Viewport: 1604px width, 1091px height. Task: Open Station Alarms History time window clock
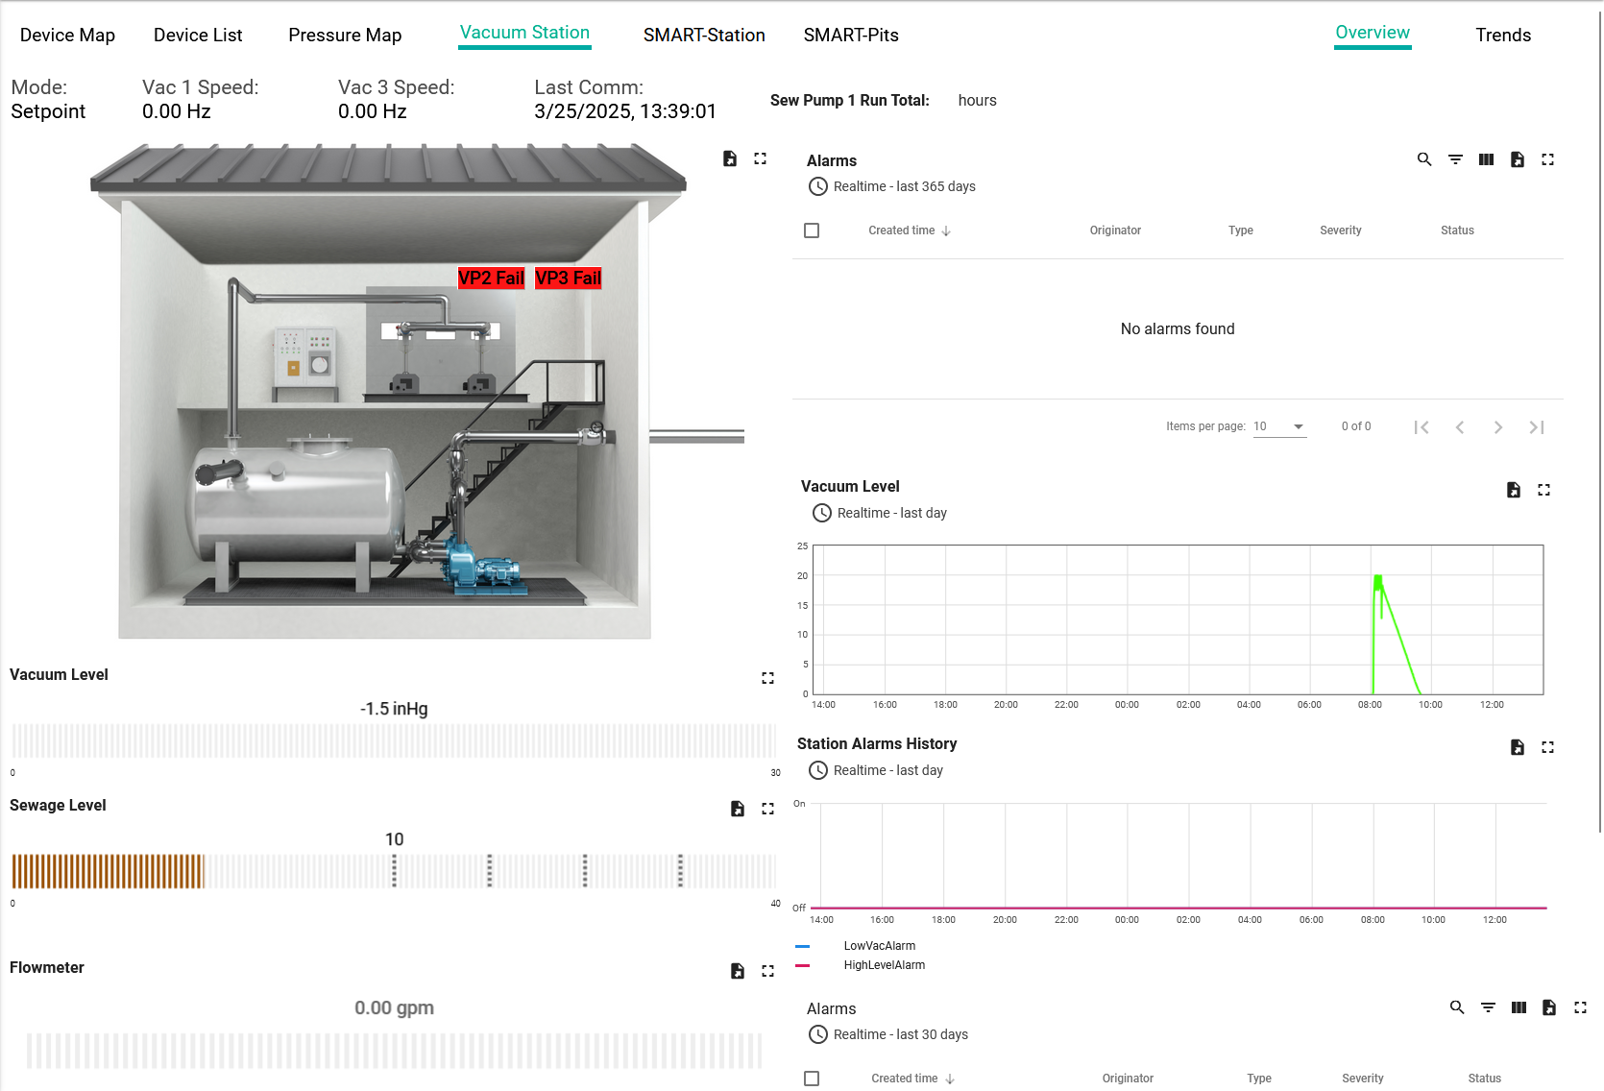[x=818, y=770]
